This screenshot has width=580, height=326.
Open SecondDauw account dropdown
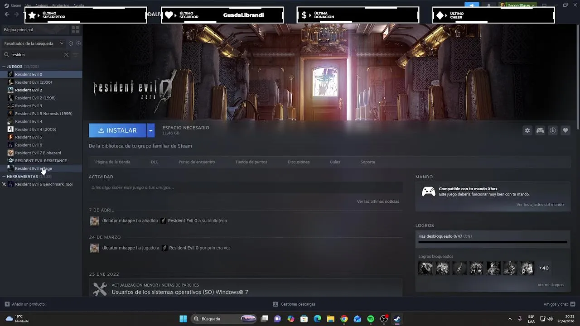517,5
